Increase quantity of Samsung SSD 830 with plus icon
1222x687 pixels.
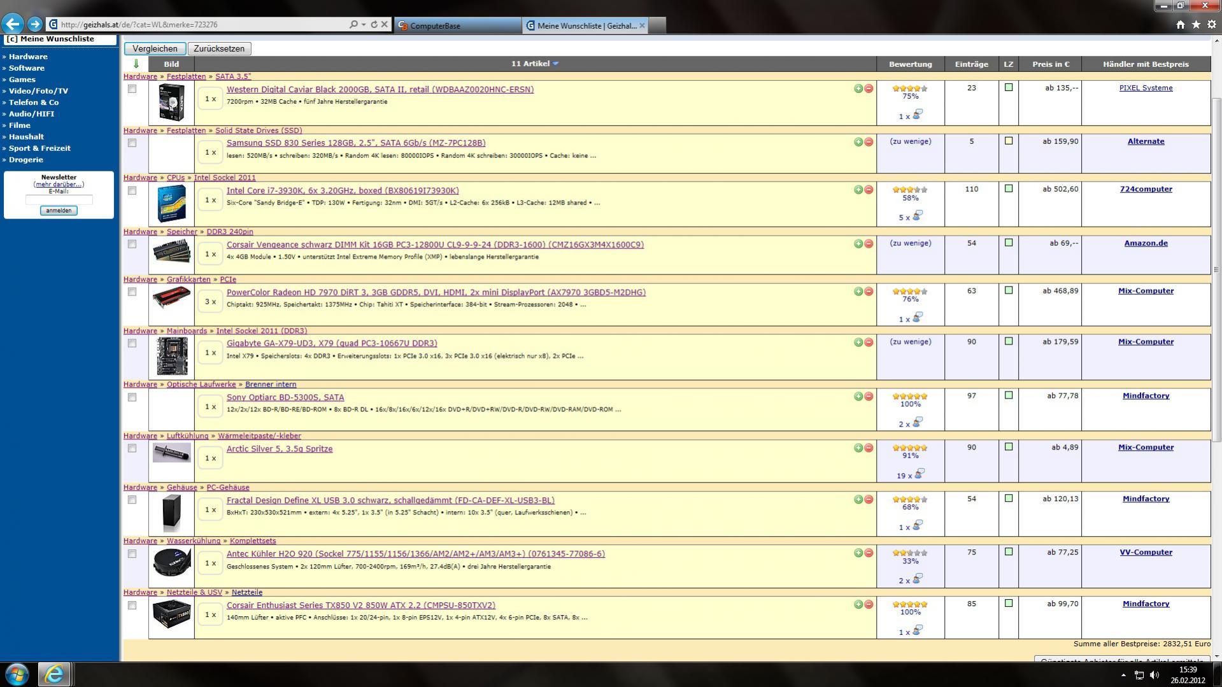pyautogui.click(x=858, y=142)
